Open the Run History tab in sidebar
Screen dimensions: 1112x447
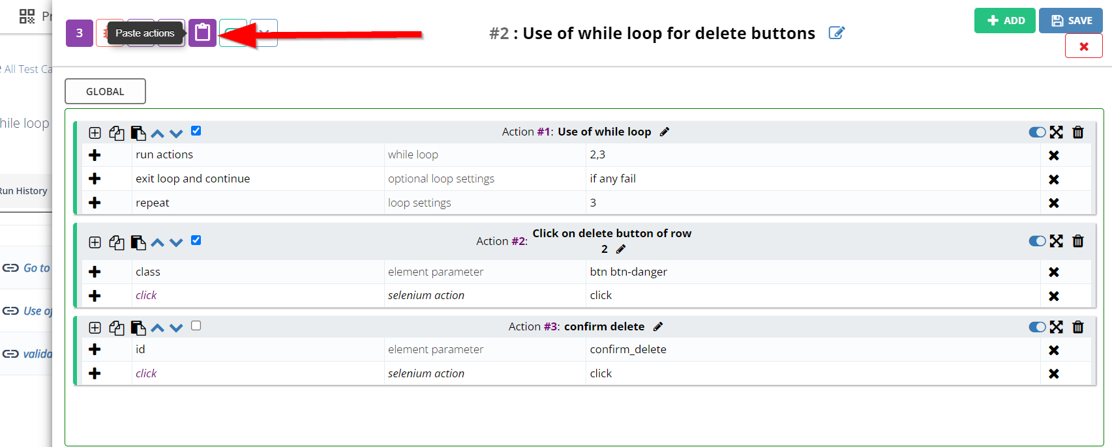23,191
